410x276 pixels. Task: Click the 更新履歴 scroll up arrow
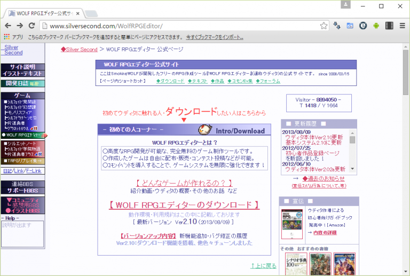352,132
